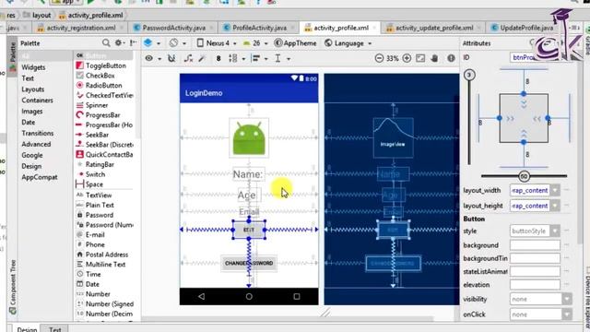The height and width of the screenshot is (332, 590).
Task: Search the Palette with the magnifier icon
Action: (106, 43)
